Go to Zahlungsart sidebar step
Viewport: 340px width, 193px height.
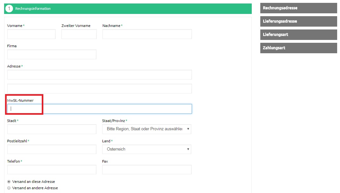[298, 48]
